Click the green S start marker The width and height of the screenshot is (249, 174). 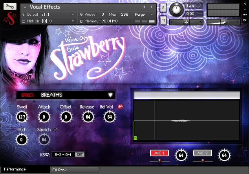(135, 138)
